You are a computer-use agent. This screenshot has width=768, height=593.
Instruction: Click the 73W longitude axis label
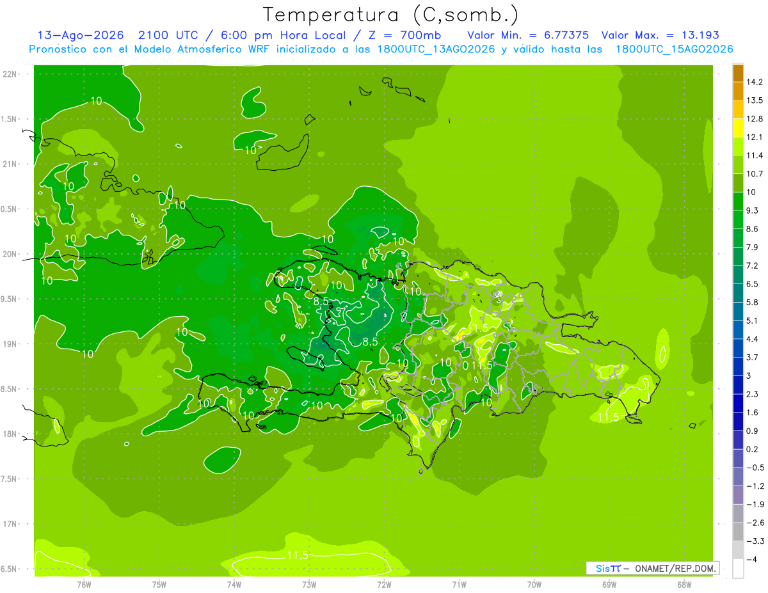[309, 585]
